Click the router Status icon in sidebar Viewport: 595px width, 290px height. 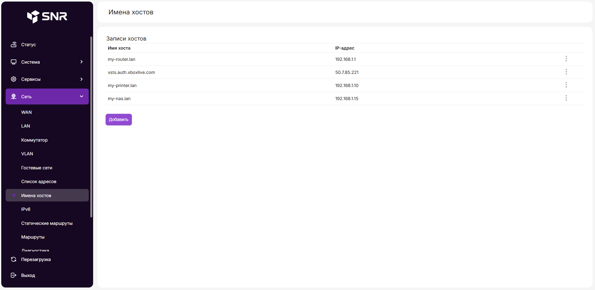point(13,45)
